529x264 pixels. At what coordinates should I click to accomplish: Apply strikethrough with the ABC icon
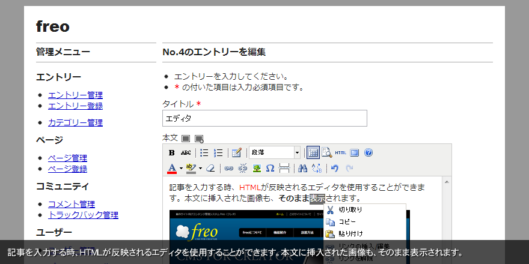(186, 152)
